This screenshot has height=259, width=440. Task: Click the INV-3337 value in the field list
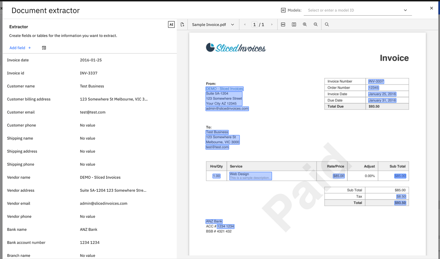pyautogui.click(x=89, y=73)
